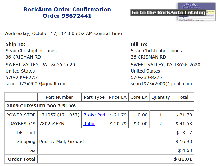Click the Bill To phone number
This screenshot has height=166, width=220.
[x=146, y=77]
